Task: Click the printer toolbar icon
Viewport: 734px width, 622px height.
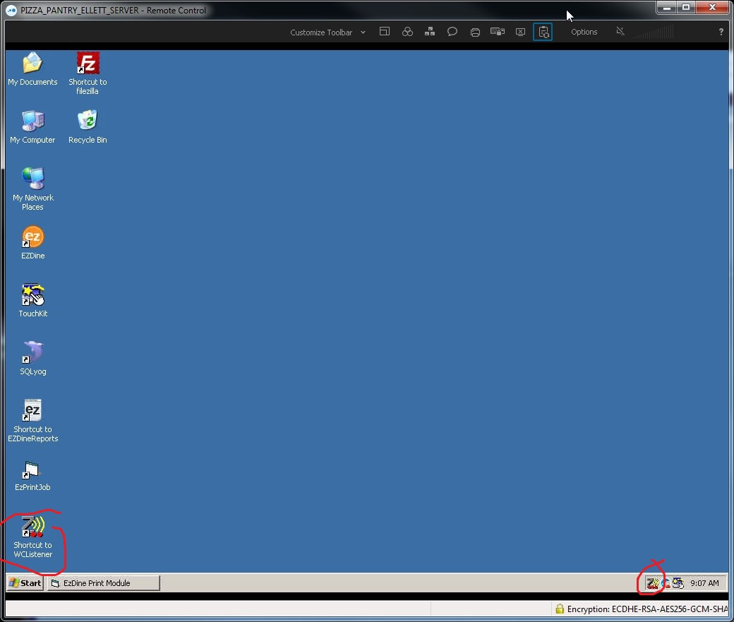Action: tap(475, 32)
